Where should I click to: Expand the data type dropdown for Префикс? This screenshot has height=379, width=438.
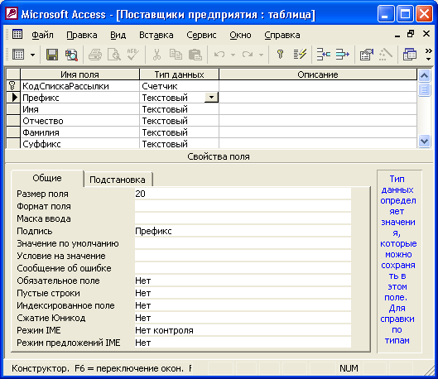(x=211, y=98)
